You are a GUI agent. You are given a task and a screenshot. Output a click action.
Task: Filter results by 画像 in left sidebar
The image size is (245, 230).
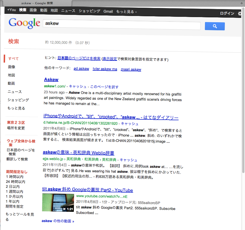[x=12, y=67]
